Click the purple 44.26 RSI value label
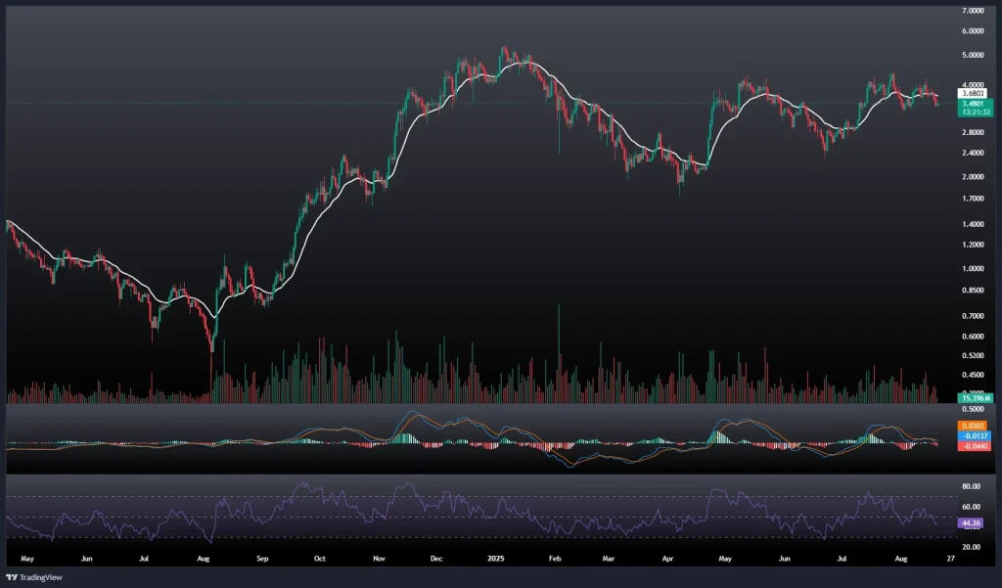 pos(973,523)
